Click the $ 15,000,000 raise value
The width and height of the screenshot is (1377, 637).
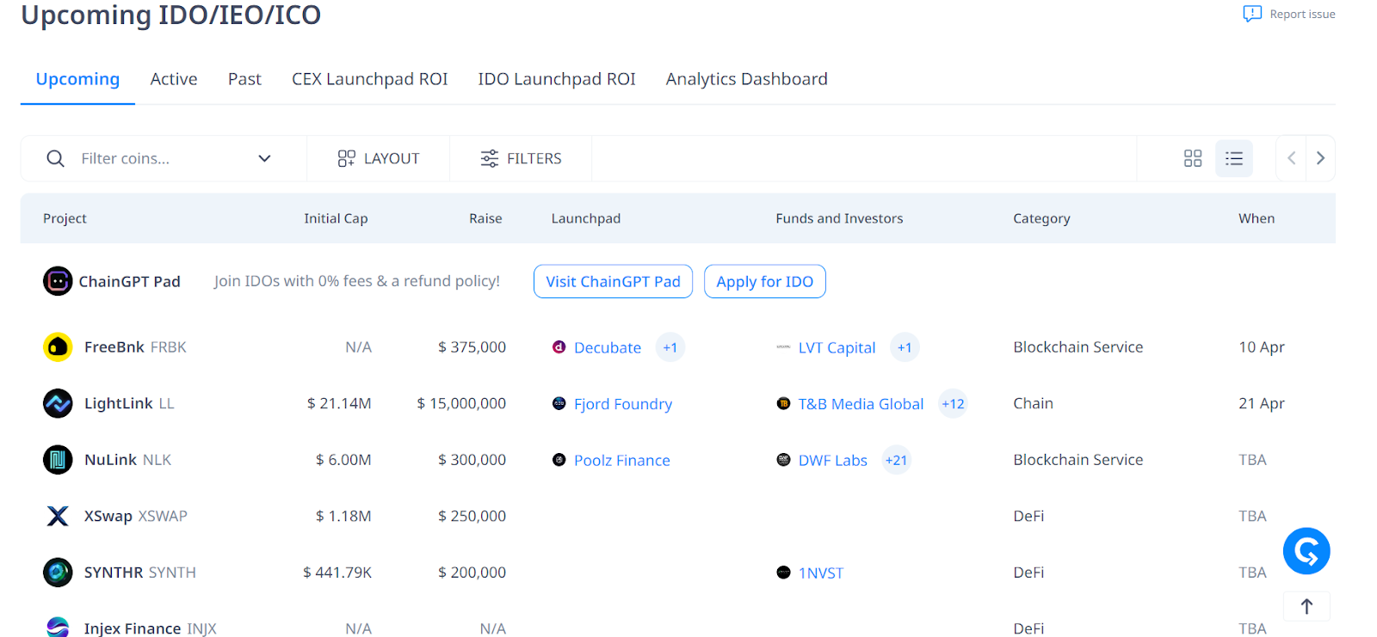pyautogui.click(x=461, y=403)
